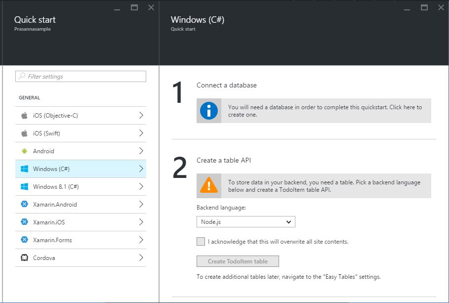Click the message to create a database
This screenshot has height=303, width=449.
click(x=325, y=111)
